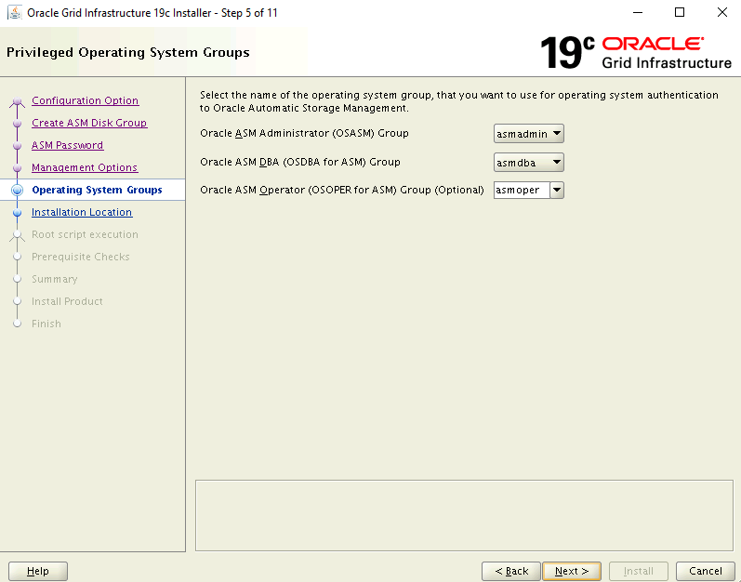The width and height of the screenshot is (741, 582).
Task: Click the empty message area at bottom
Action: pos(464,515)
